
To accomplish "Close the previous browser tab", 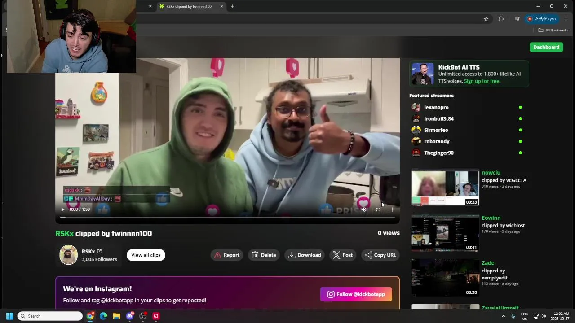I will click(150, 6).
